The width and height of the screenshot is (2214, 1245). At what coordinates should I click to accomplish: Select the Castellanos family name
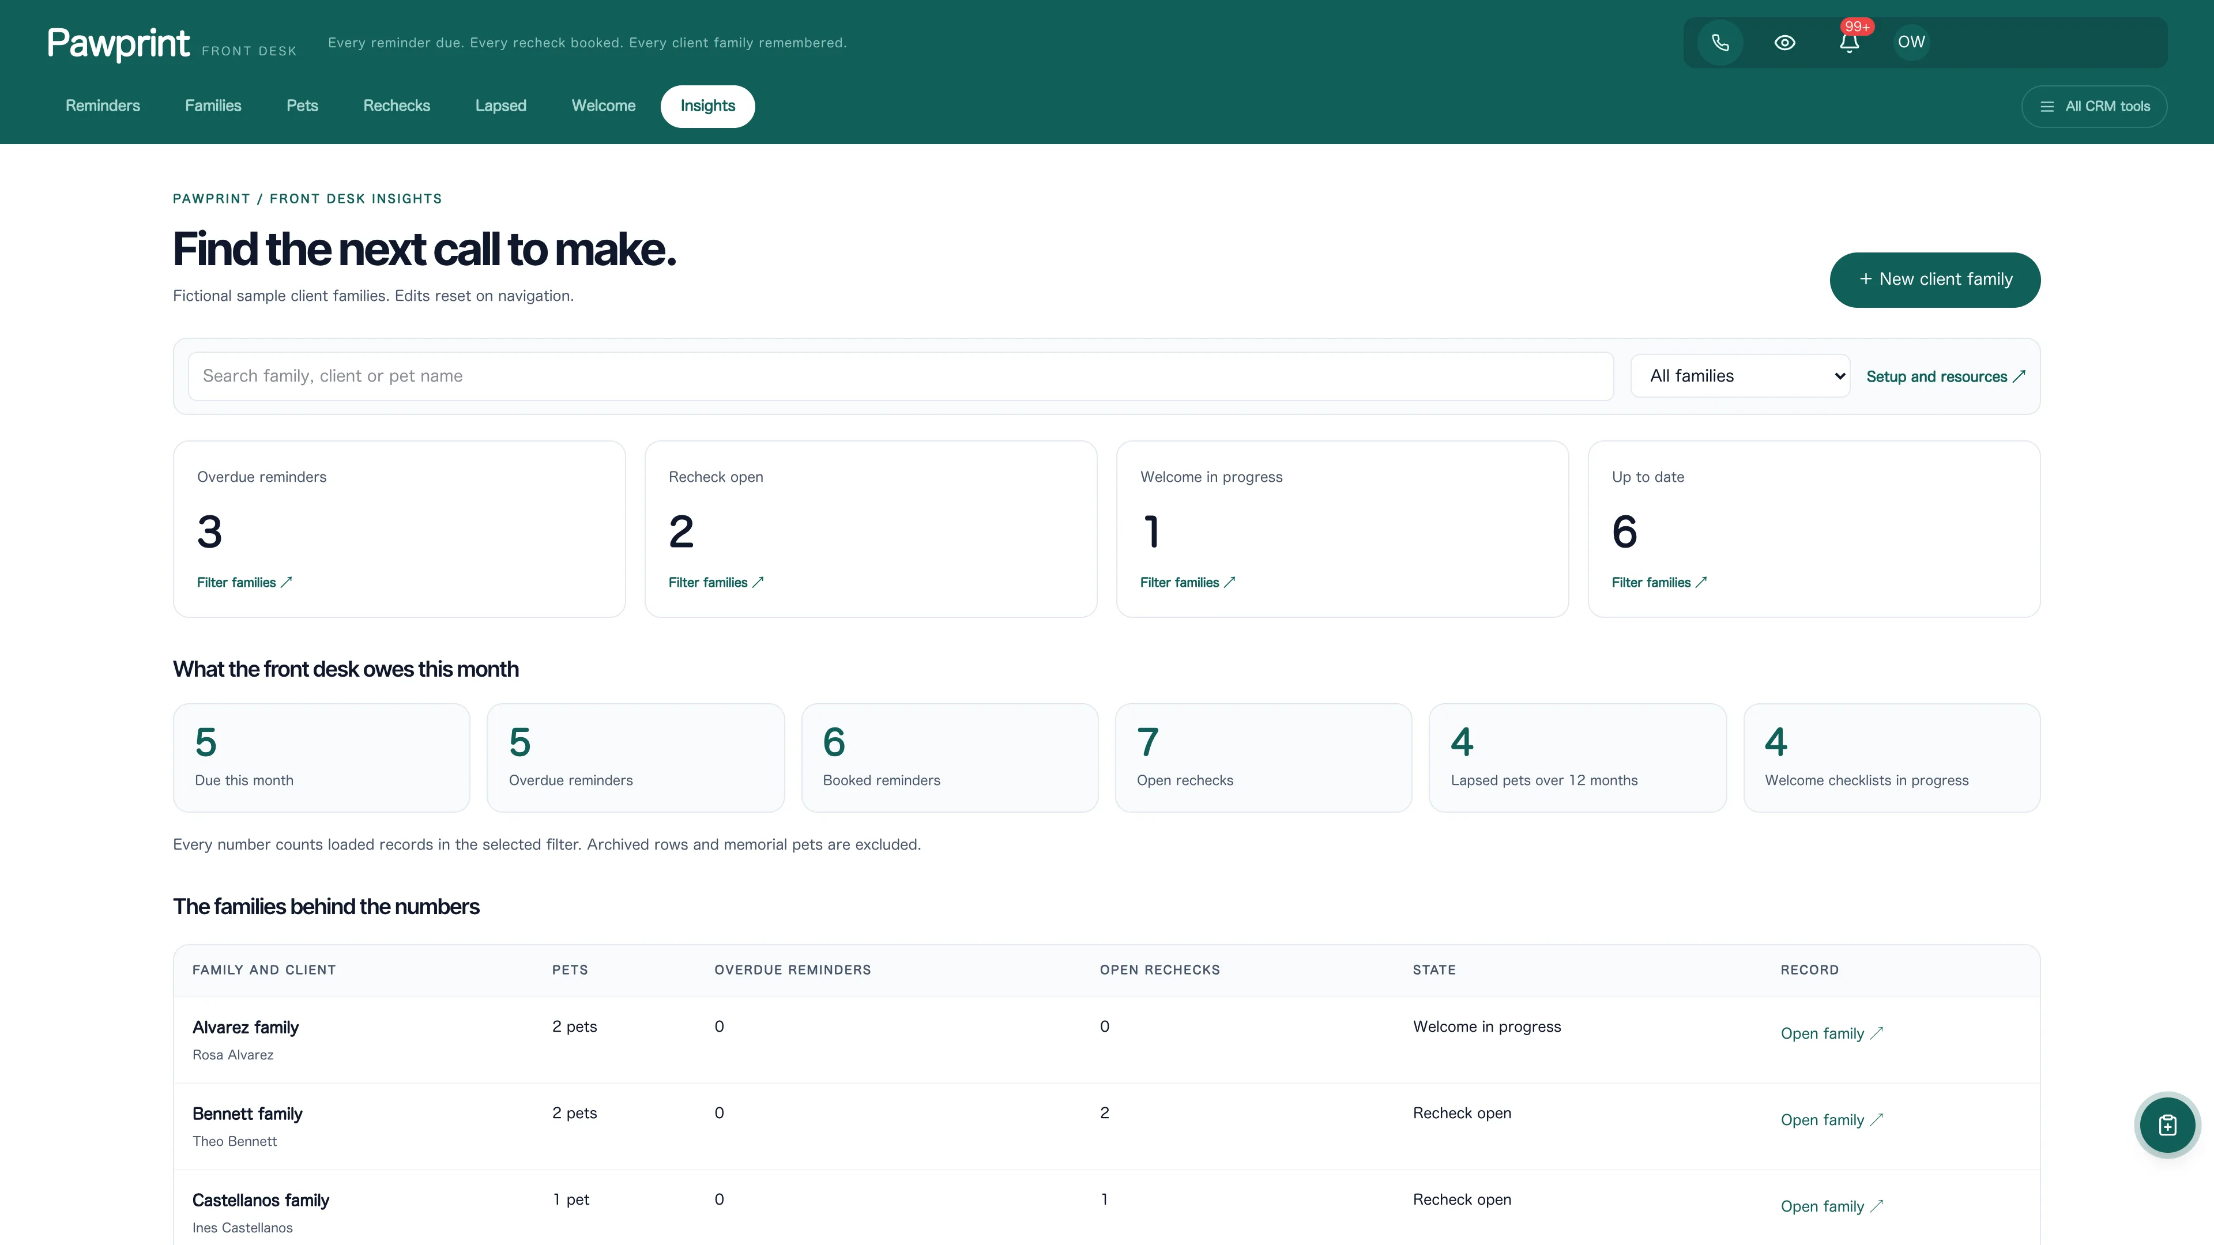261,1200
